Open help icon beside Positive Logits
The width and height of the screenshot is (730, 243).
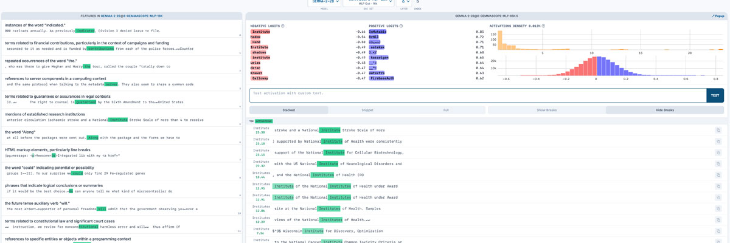pos(401,26)
